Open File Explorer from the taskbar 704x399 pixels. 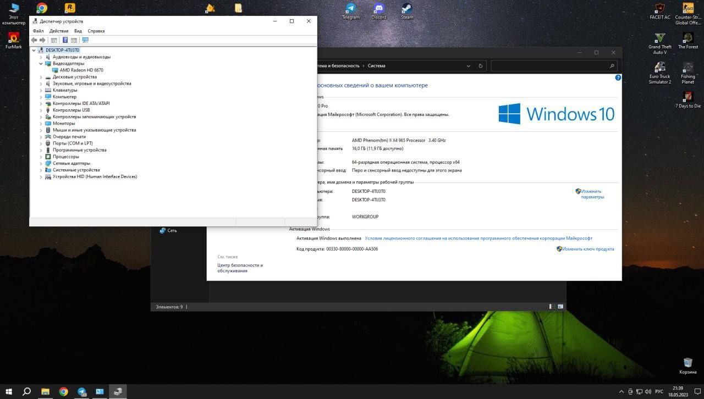coord(46,392)
